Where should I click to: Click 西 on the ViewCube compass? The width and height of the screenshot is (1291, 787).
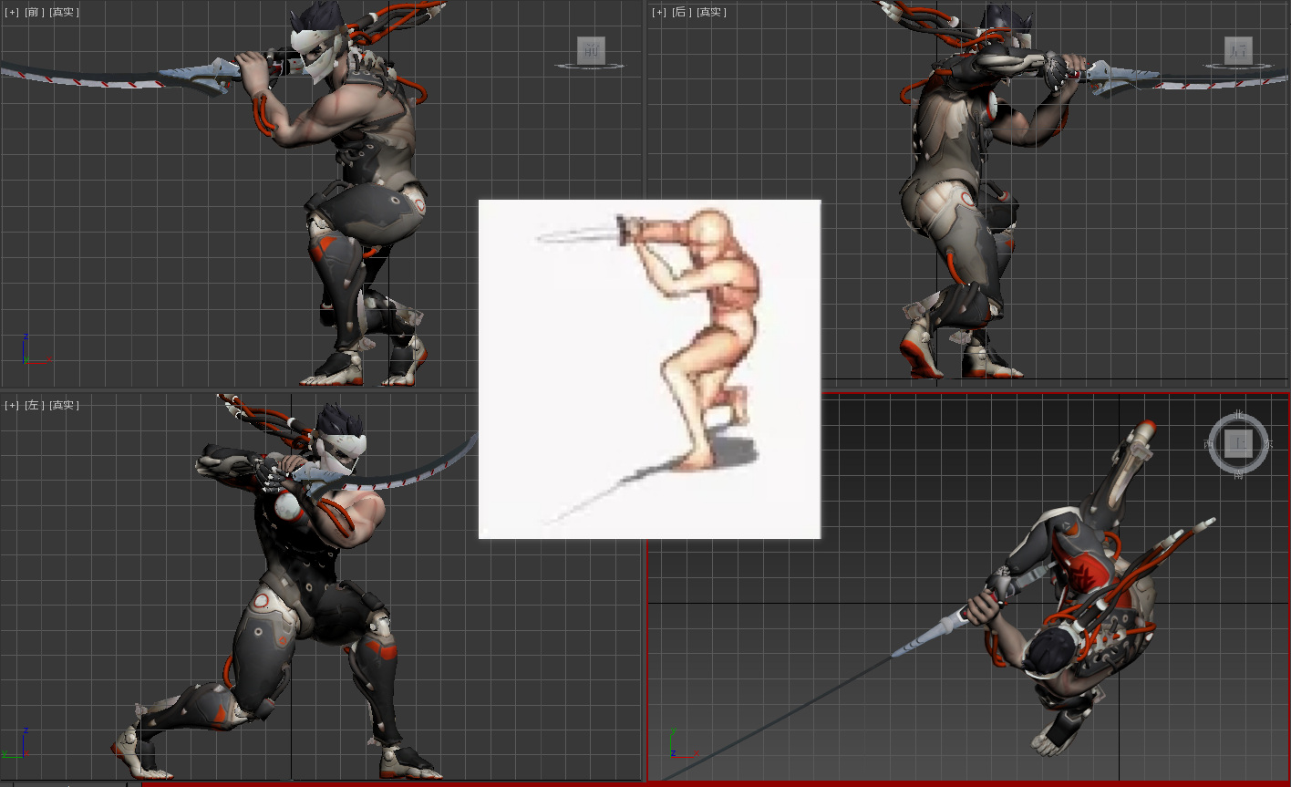click(1209, 444)
